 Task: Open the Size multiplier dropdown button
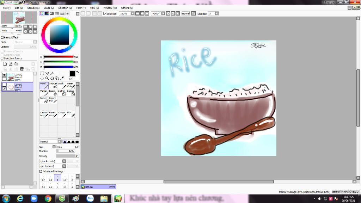point(54,147)
